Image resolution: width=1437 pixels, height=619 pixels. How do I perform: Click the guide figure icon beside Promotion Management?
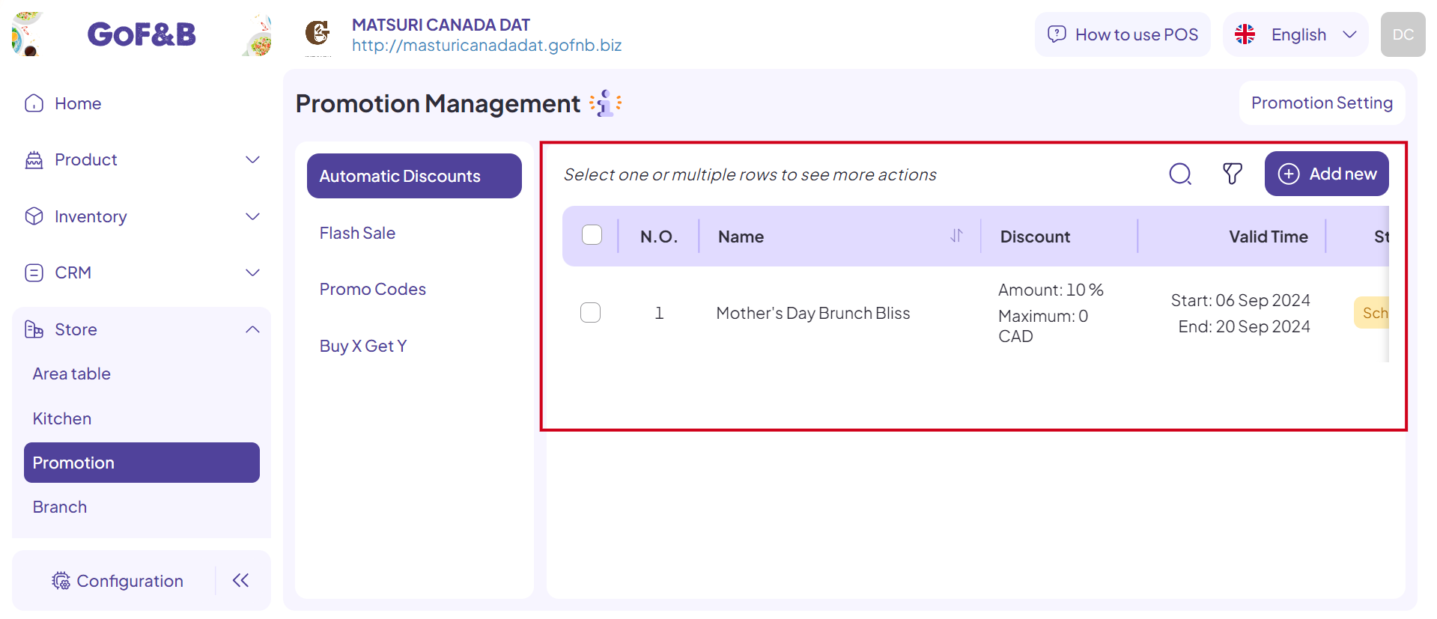606,103
